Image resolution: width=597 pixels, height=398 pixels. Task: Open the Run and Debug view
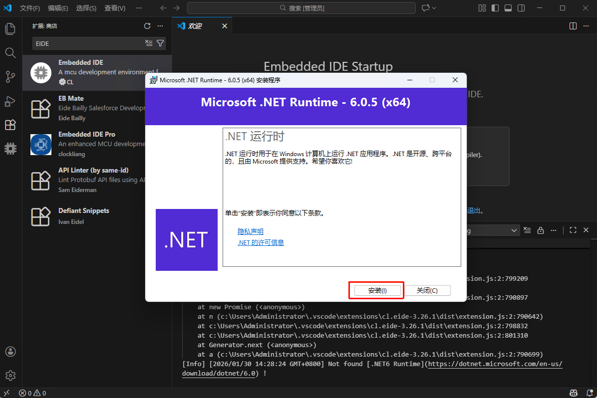click(x=10, y=101)
